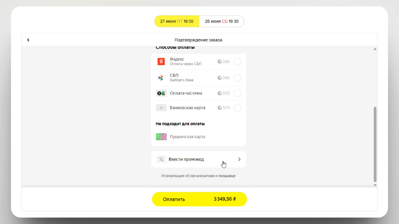Switch to the 28 июня СБ 19:30 tab
The height and width of the screenshot is (224, 399).
(222, 21)
